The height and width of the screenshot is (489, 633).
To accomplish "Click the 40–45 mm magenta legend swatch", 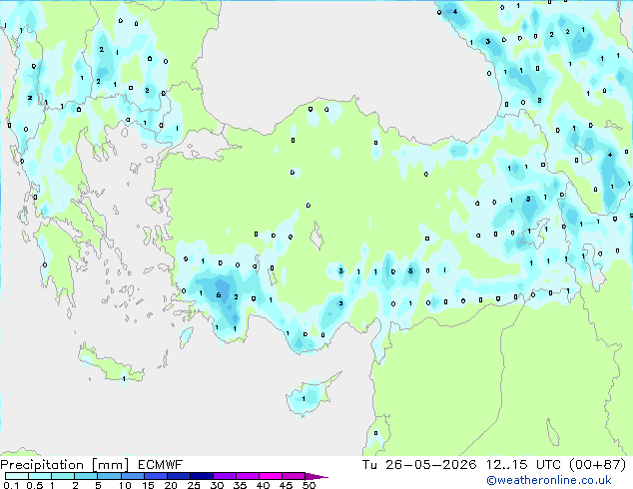I will click(x=271, y=476).
